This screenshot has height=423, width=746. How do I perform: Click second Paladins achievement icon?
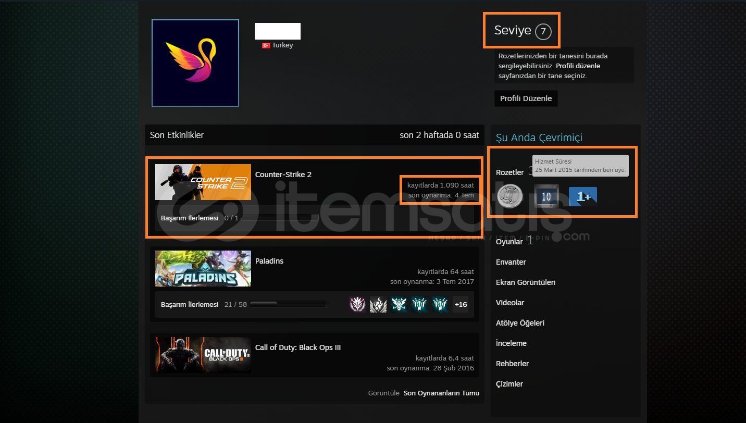[x=378, y=304]
